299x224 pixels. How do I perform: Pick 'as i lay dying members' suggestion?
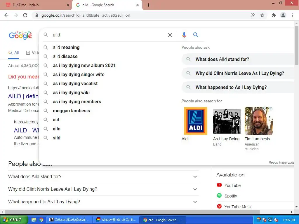tap(109, 102)
